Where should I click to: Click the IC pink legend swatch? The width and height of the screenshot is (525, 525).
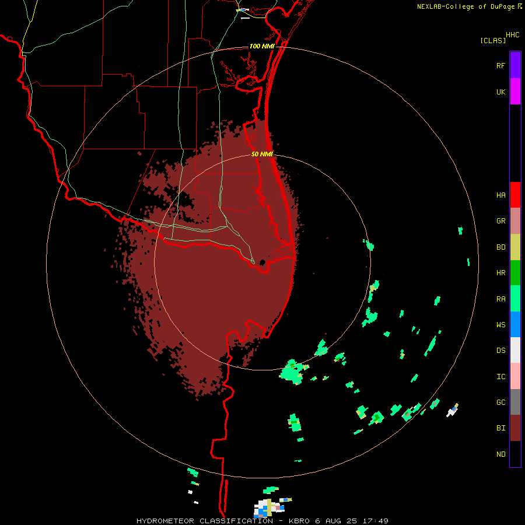coord(515,376)
